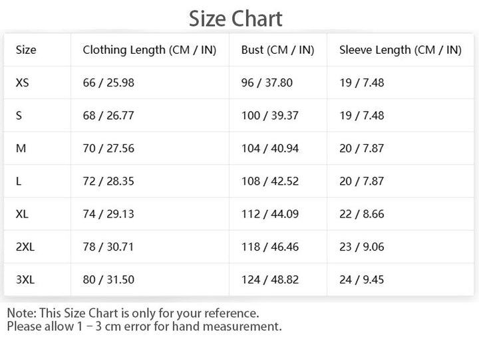Click the 100 / 39.37 bust cell
The image size is (479, 339).
tap(270, 116)
